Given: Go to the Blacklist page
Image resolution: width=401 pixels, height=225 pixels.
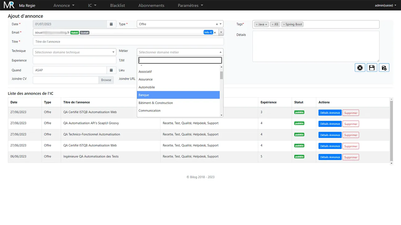Looking at the screenshot, I should click(117, 6).
